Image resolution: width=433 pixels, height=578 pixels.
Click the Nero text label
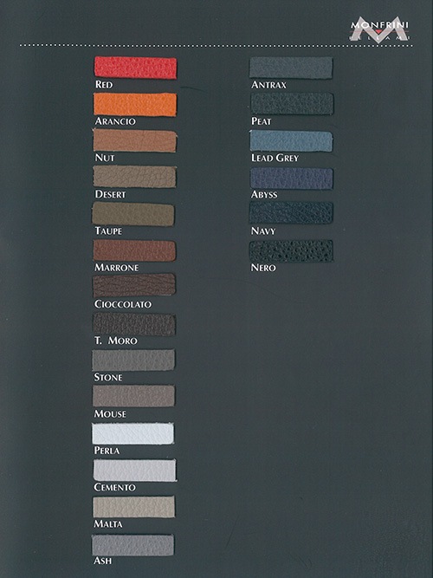pos(263,268)
